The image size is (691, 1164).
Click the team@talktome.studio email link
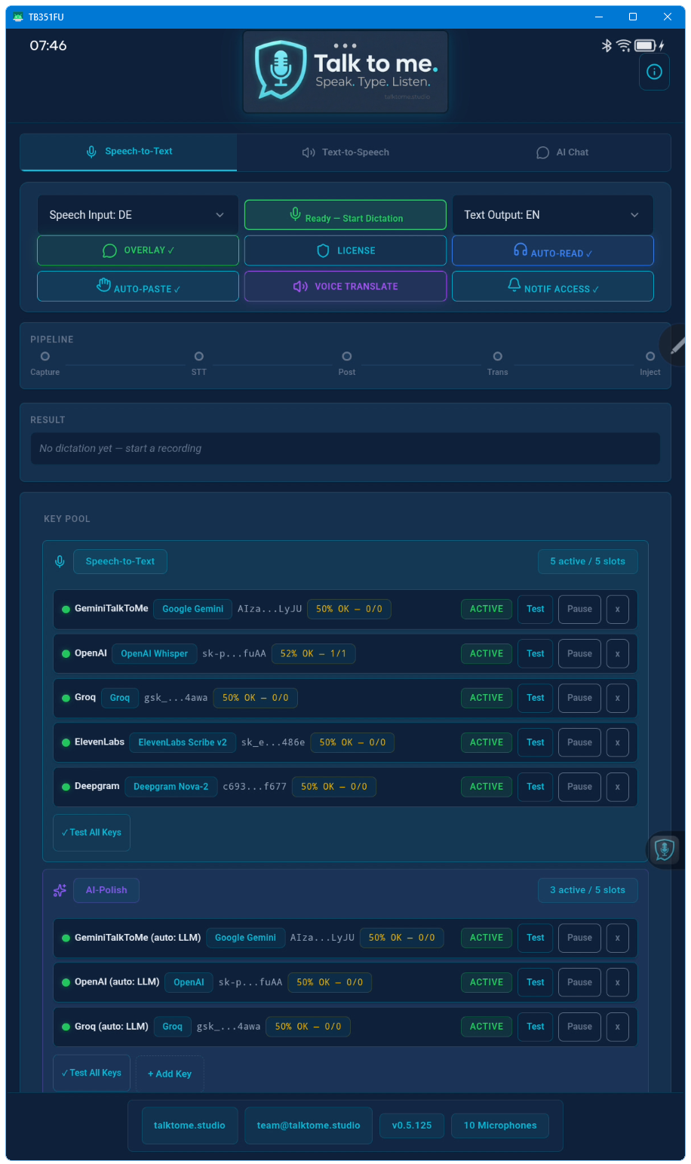(309, 1126)
